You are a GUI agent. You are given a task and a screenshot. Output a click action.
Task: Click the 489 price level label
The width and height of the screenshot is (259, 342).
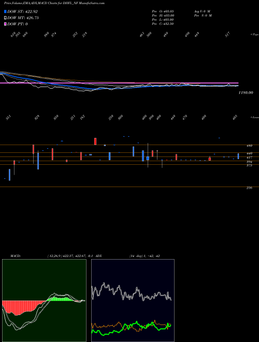(x=249, y=146)
